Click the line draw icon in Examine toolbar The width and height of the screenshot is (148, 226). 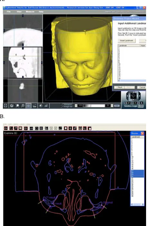click(60, 128)
